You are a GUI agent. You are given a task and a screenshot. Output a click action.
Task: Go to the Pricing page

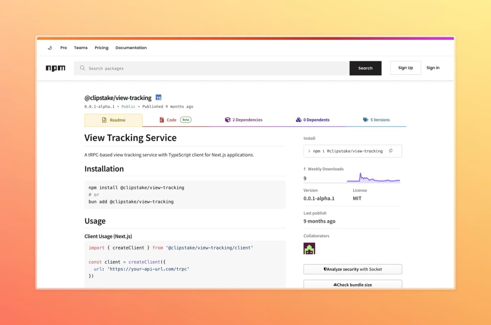pyautogui.click(x=101, y=48)
